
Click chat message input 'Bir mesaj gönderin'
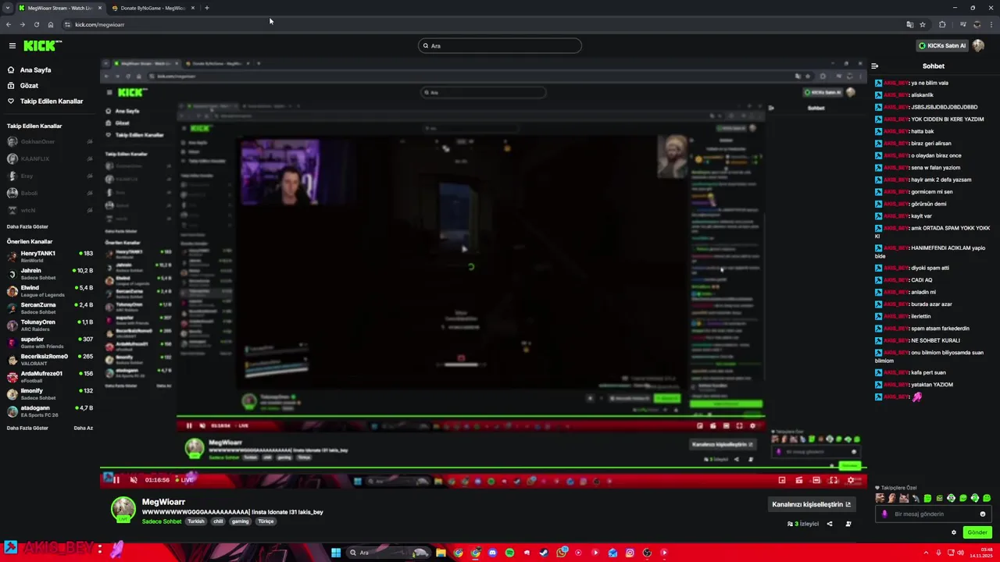[933, 514]
